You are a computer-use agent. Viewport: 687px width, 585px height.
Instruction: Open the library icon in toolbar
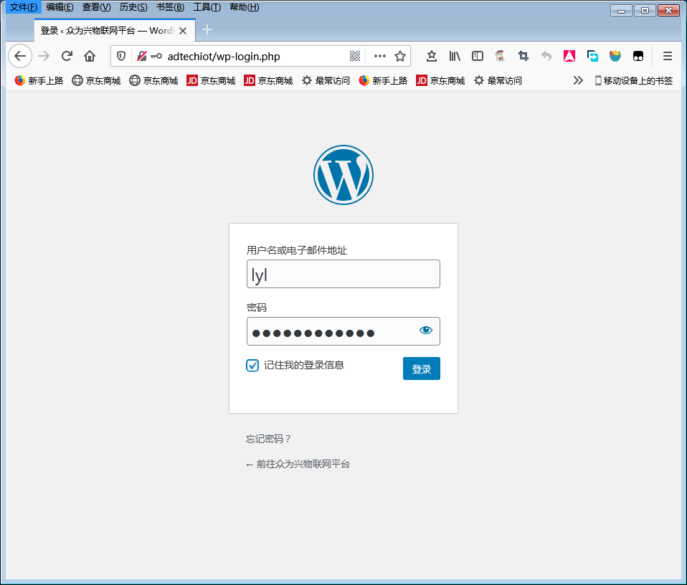pyautogui.click(x=455, y=56)
